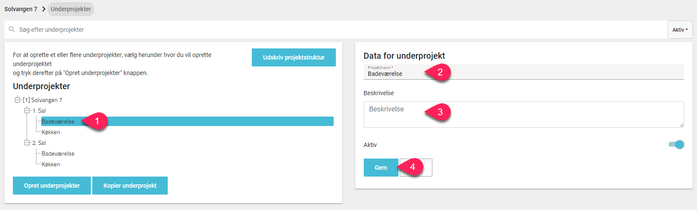This screenshot has height=210, width=697.
Task: Toggle the Aktiv switch off
Action: [x=676, y=144]
